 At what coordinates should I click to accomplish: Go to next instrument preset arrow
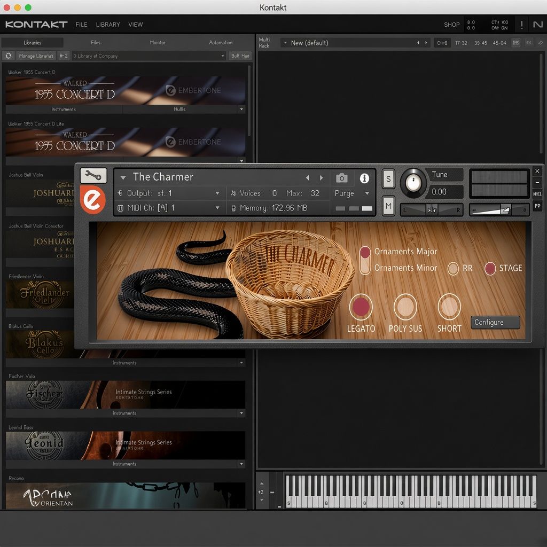pyautogui.click(x=321, y=178)
